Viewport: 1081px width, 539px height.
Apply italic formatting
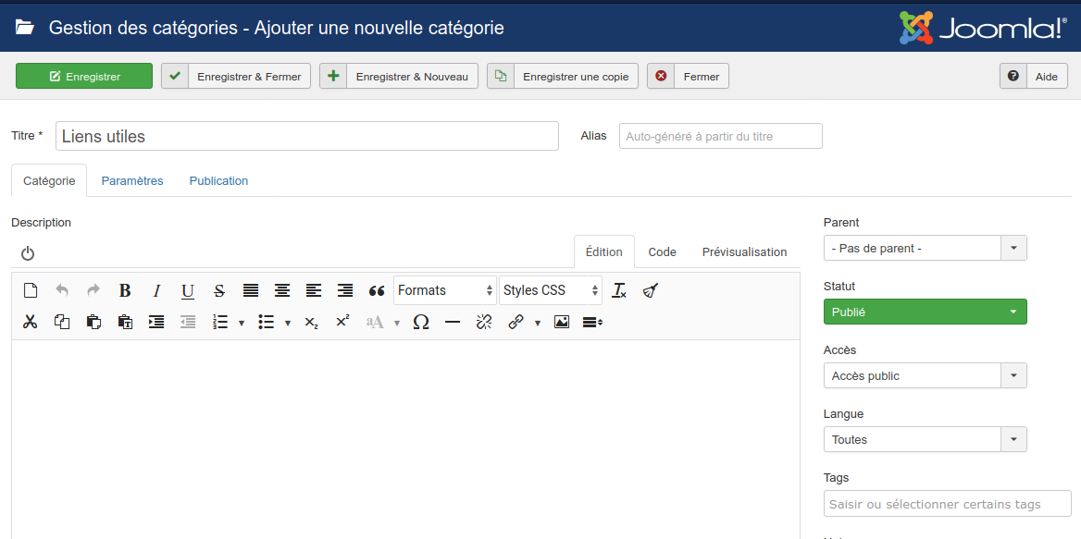click(x=156, y=290)
